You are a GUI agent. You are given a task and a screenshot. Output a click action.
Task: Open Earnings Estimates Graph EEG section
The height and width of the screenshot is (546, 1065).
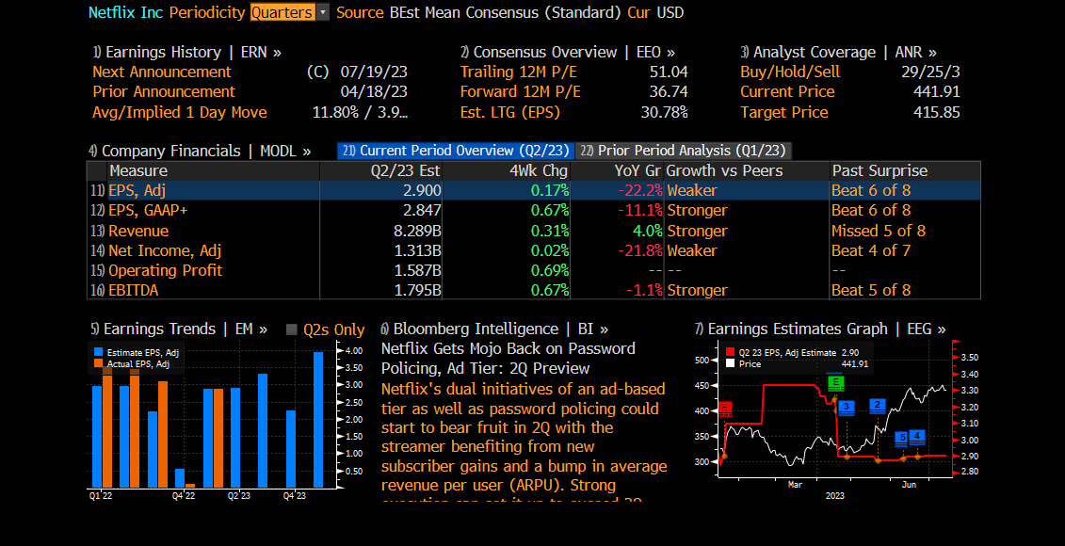(820, 329)
